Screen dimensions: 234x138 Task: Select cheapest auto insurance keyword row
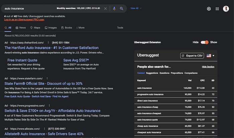175,132
